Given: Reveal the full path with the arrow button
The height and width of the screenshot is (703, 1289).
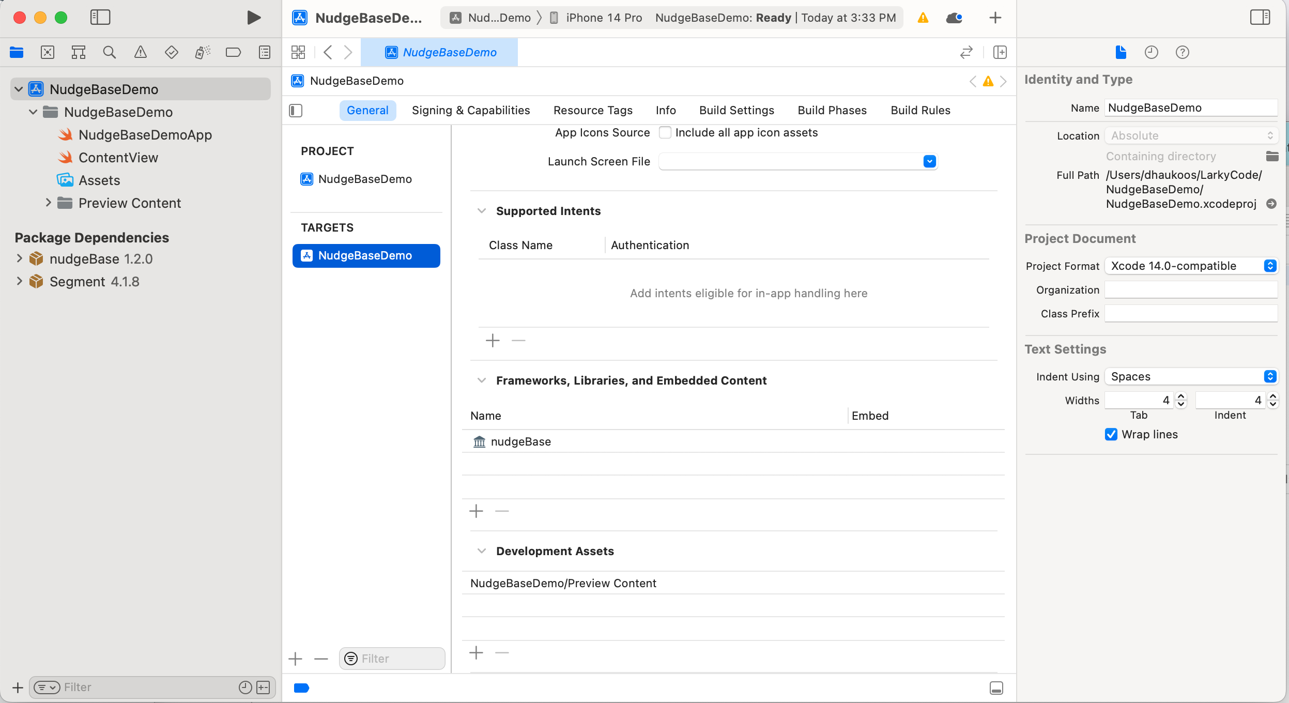Looking at the screenshot, I should (x=1271, y=204).
